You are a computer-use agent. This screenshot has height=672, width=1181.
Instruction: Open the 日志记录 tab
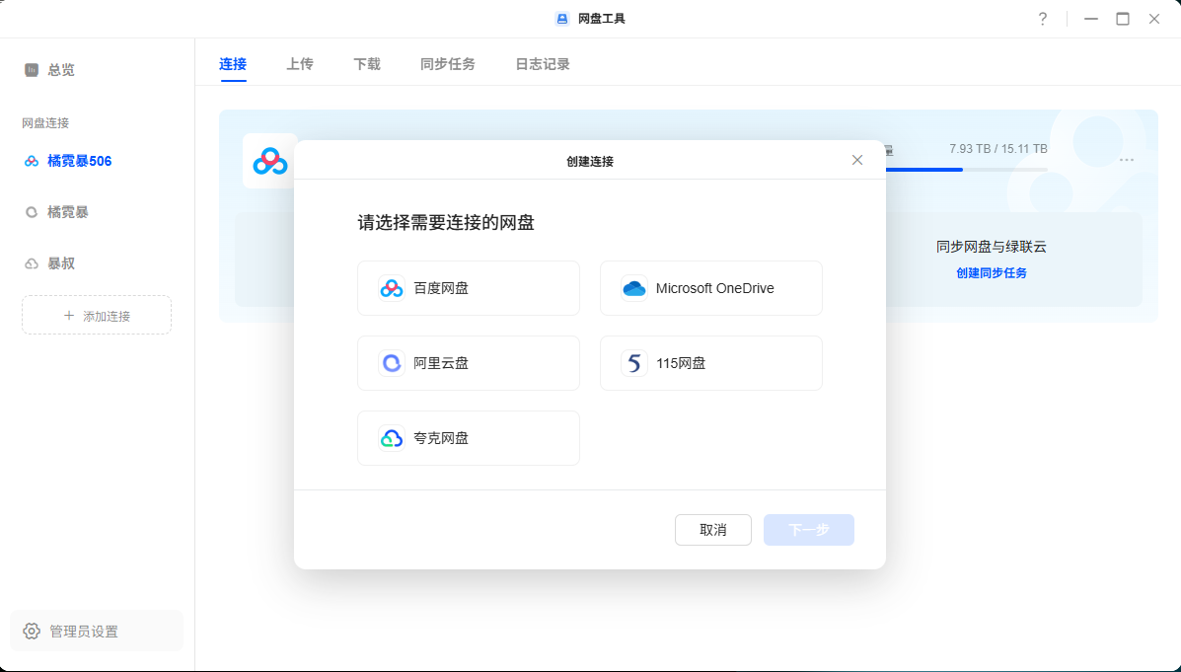(x=543, y=64)
